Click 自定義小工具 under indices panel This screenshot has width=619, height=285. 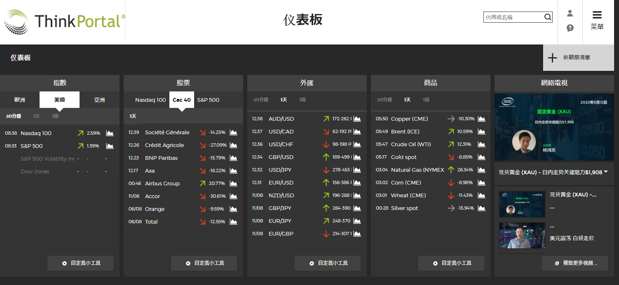click(x=80, y=263)
